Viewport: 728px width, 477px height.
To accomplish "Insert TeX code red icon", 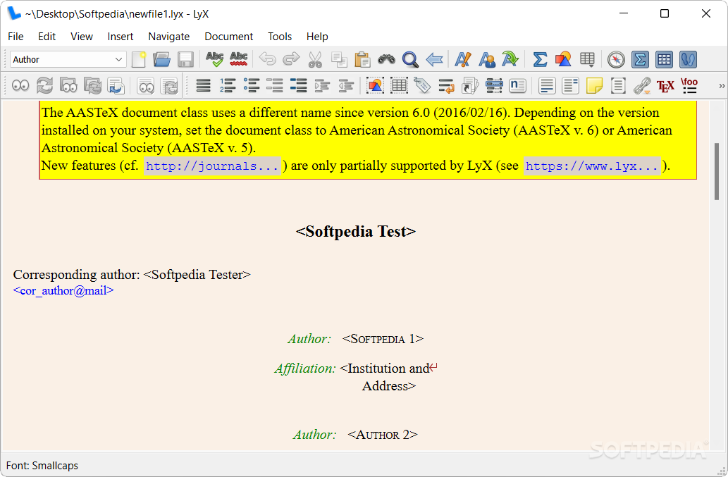I will click(665, 86).
